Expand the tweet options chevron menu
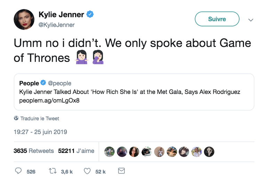This screenshot has width=267, height=185. click(x=251, y=20)
